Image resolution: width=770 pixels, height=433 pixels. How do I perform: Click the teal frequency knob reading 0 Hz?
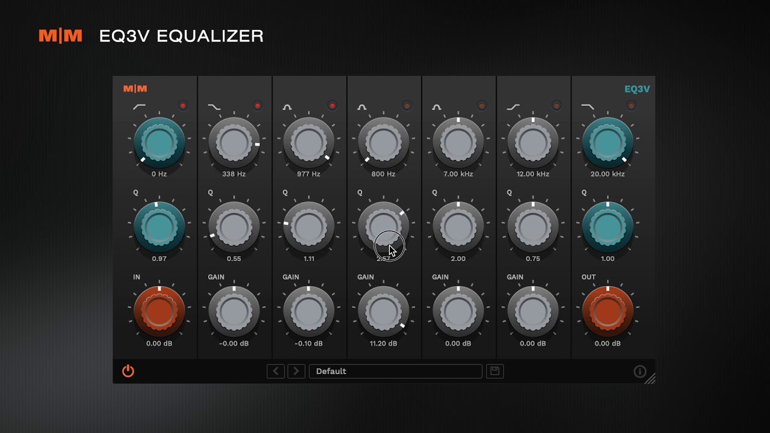[159, 143]
